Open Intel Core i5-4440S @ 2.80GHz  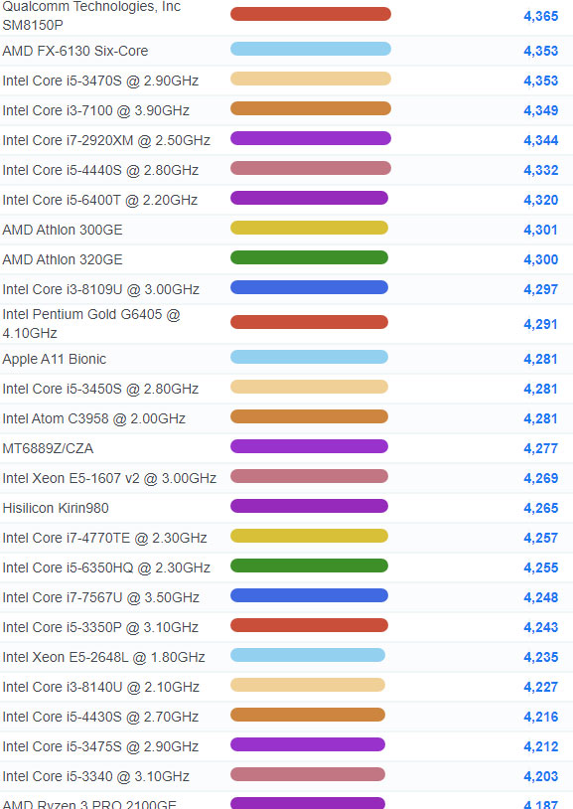click(x=100, y=170)
